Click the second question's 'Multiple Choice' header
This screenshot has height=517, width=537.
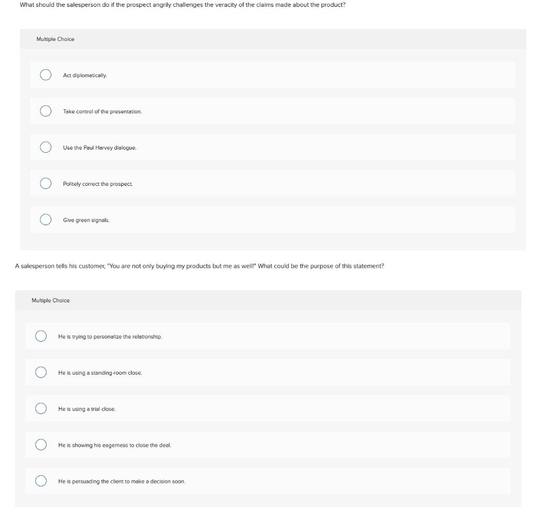click(x=50, y=301)
